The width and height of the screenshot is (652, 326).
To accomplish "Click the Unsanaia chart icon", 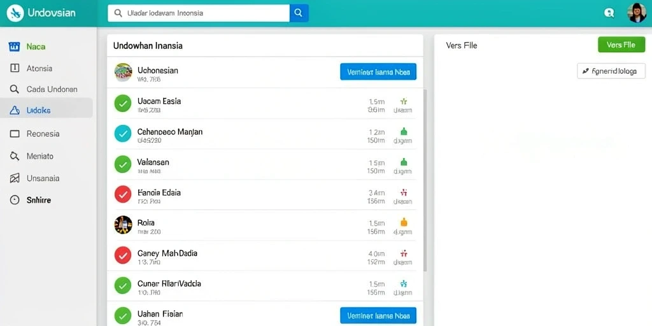I will tap(15, 178).
